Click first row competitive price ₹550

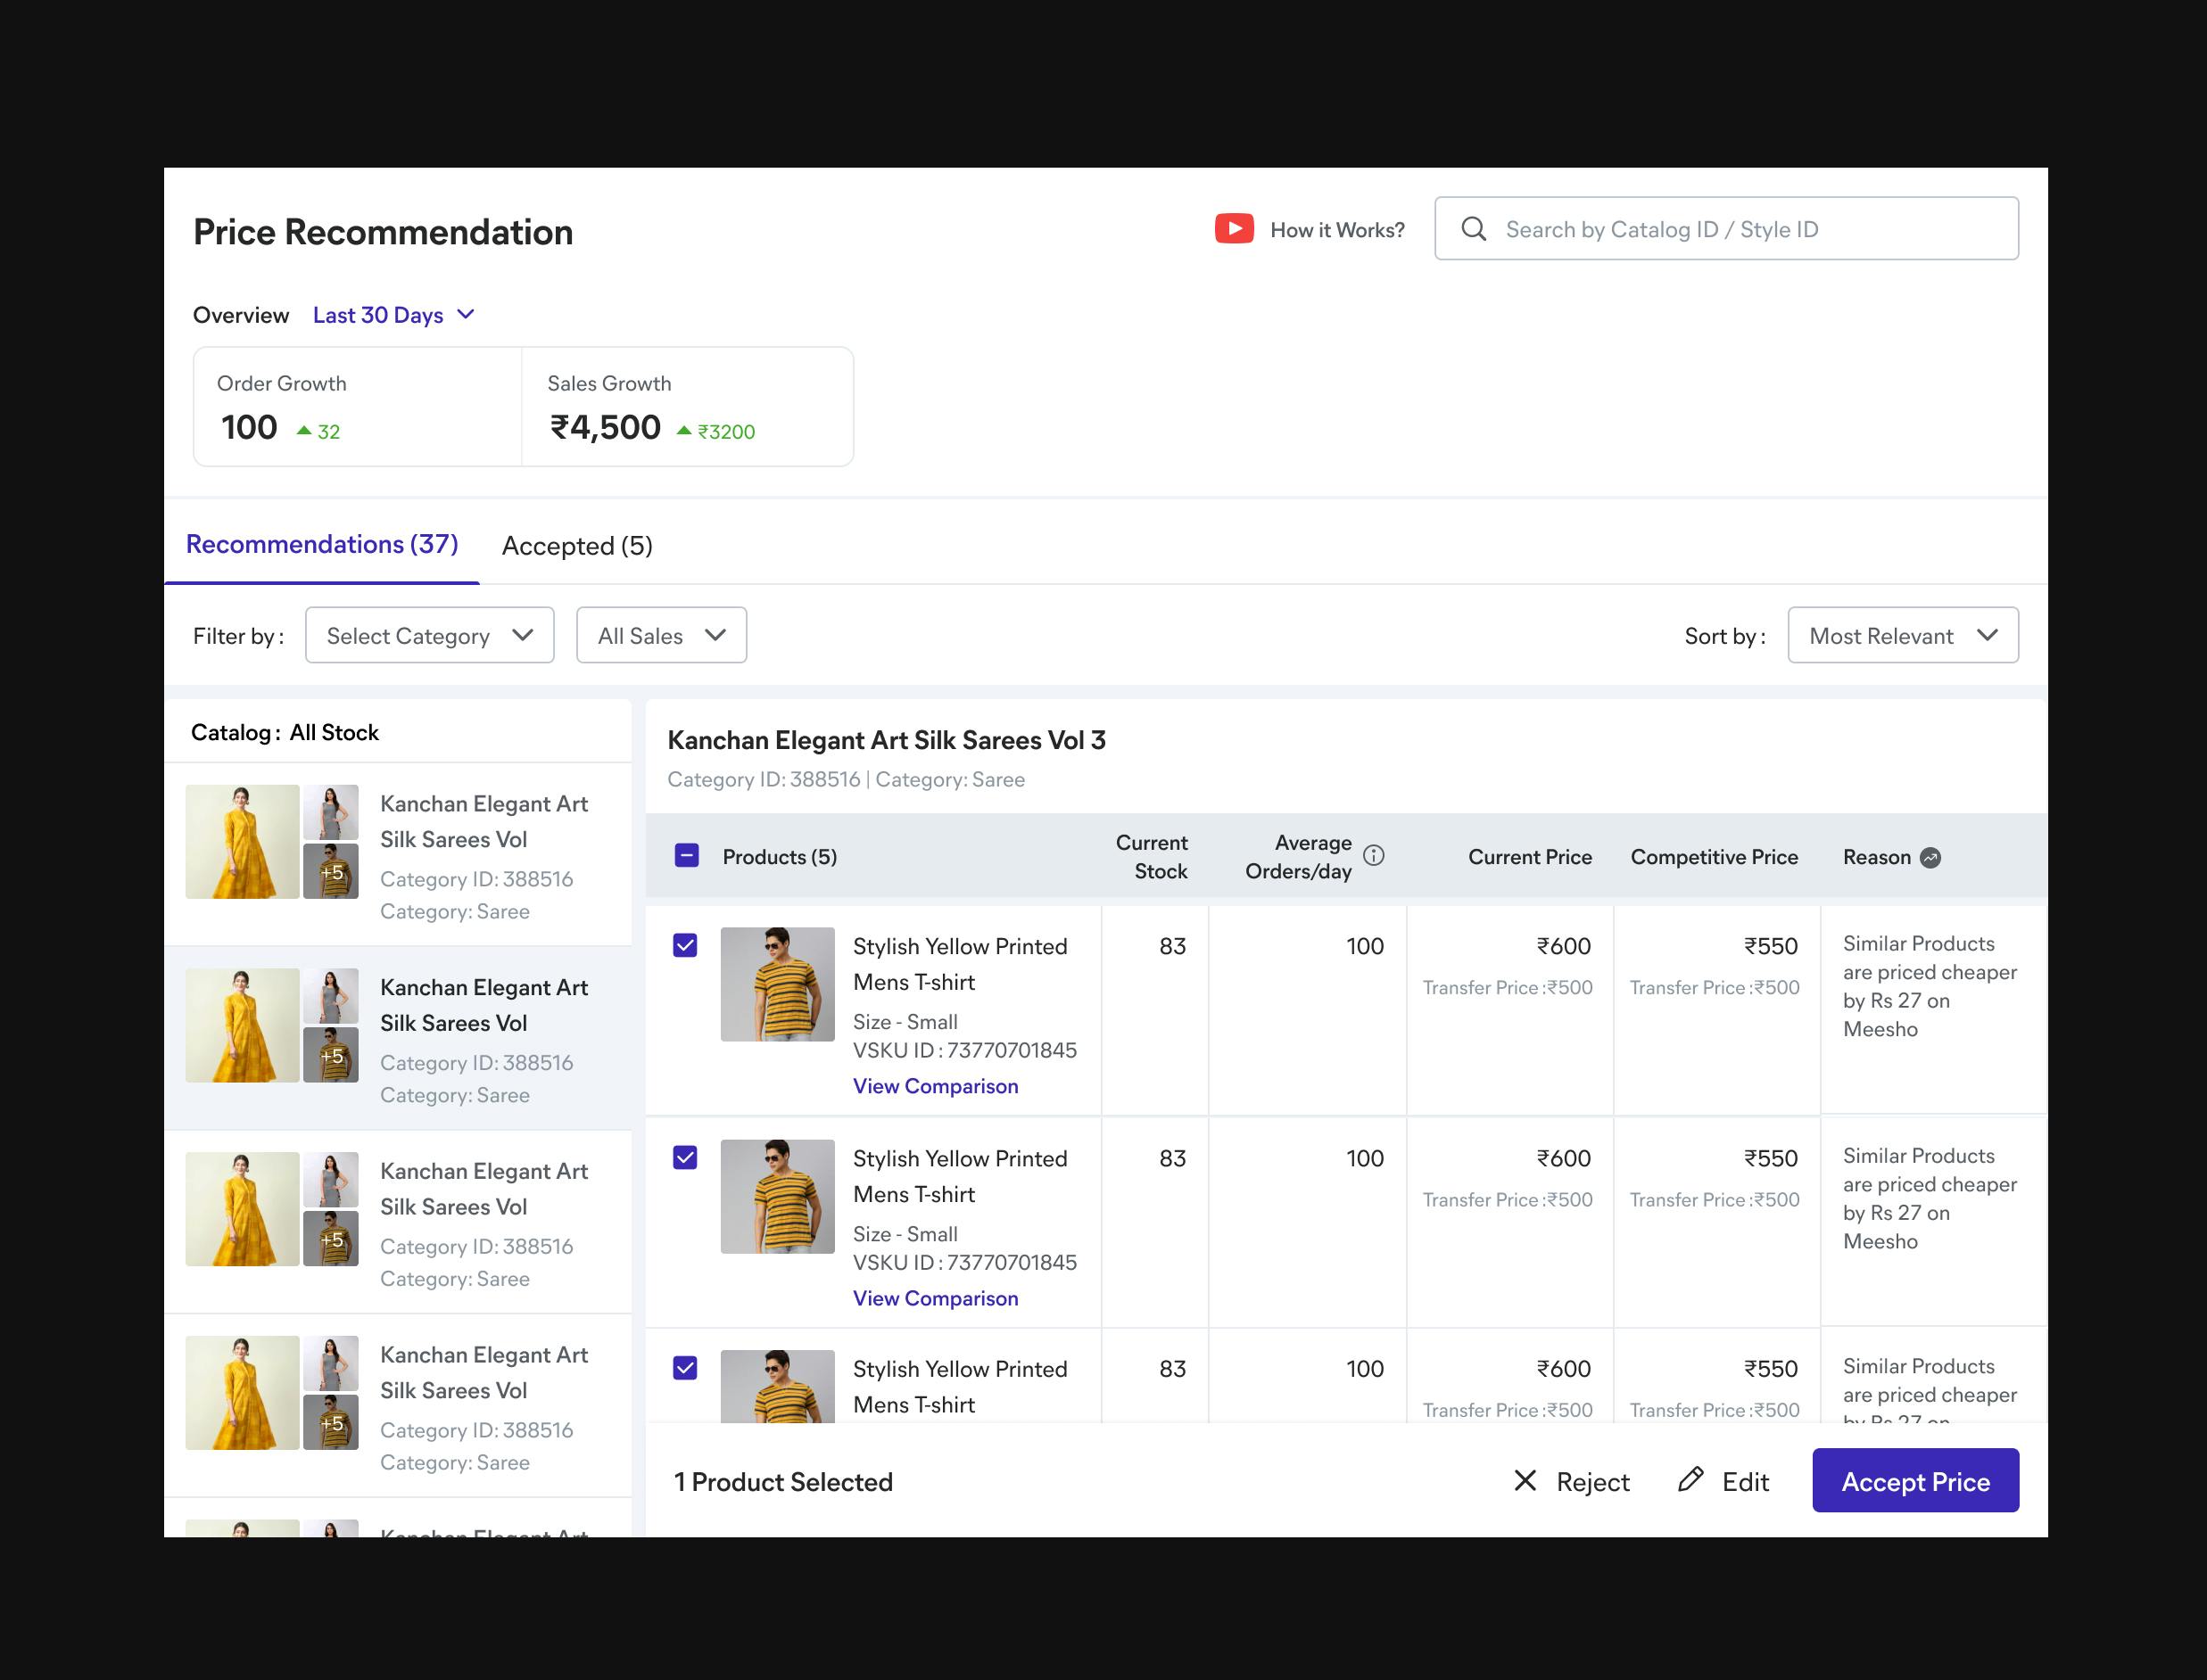[1771, 946]
